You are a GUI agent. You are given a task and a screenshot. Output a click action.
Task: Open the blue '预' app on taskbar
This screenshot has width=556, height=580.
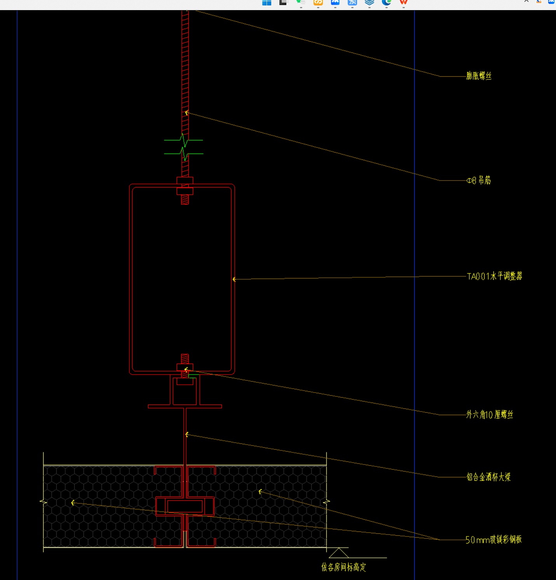(352, 2)
